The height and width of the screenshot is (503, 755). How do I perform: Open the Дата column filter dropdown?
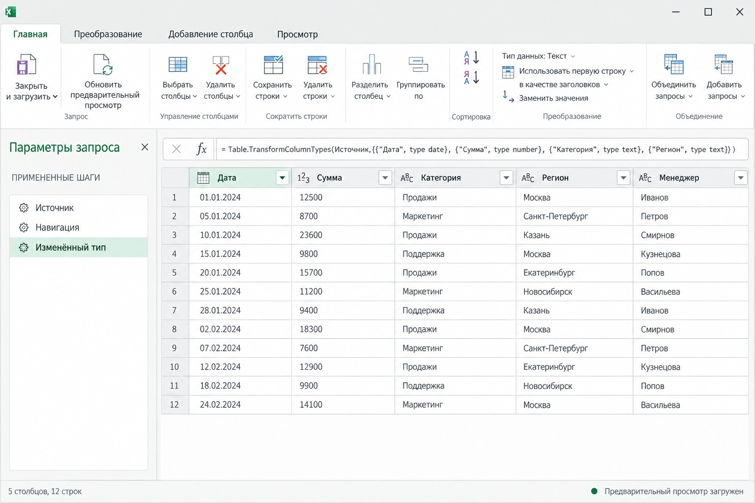[x=282, y=178]
